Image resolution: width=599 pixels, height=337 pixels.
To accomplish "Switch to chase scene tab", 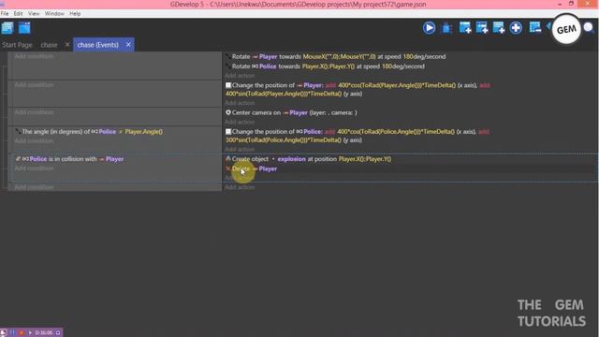I will pos(49,45).
